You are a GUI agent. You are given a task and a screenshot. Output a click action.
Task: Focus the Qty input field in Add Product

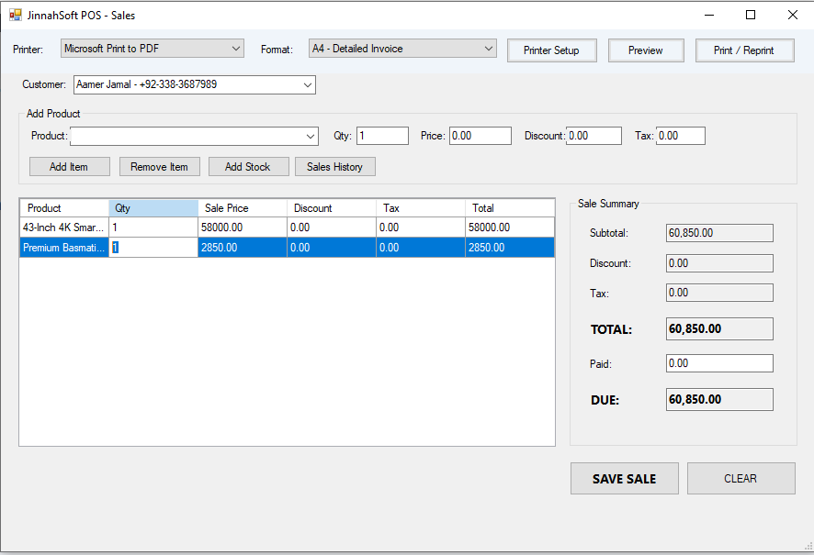pyautogui.click(x=382, y=136)
